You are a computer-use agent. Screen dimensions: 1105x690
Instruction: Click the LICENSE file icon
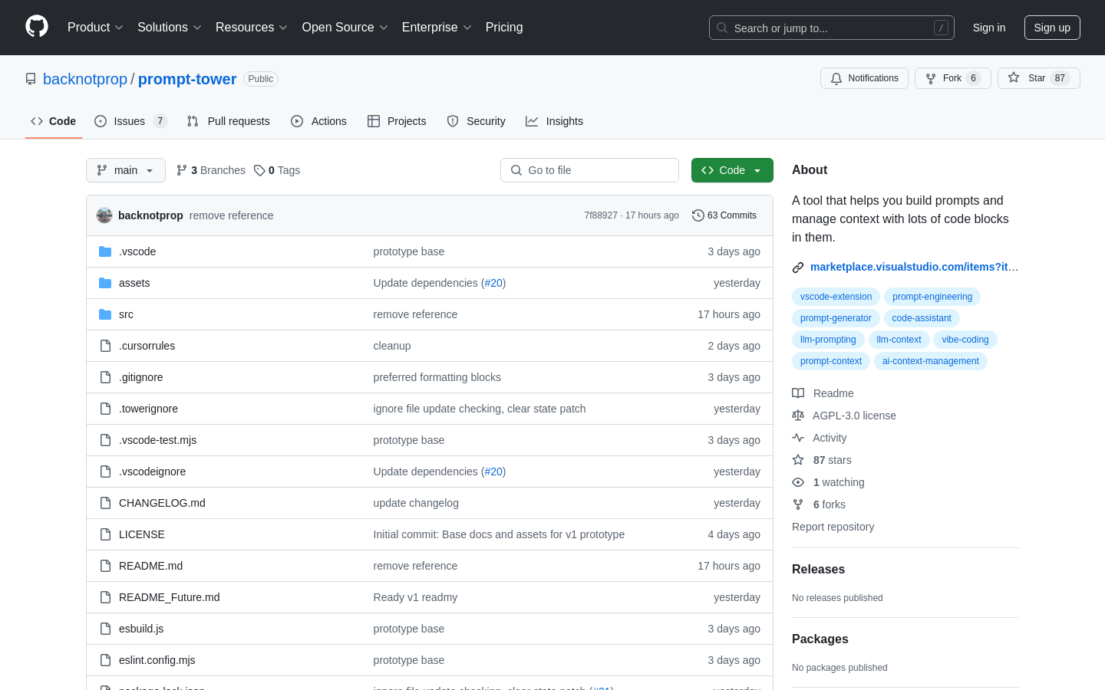[105, 534]
